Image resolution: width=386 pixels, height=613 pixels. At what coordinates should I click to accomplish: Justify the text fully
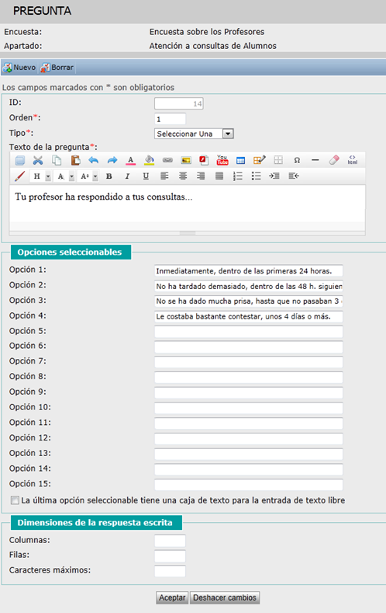point(219,176)
